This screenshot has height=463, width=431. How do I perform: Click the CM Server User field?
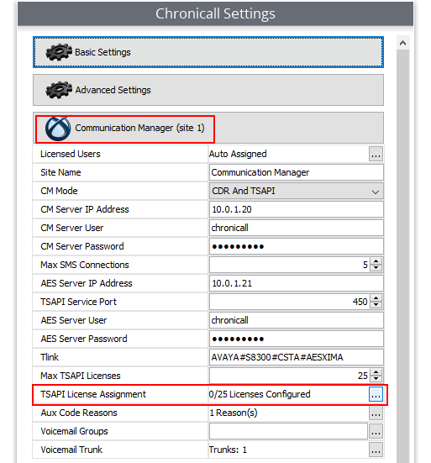point(297,228)
